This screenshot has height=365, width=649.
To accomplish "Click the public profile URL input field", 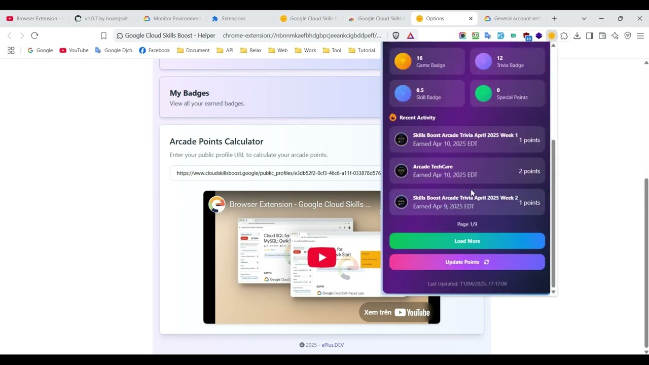I will (x=275, y=173).
